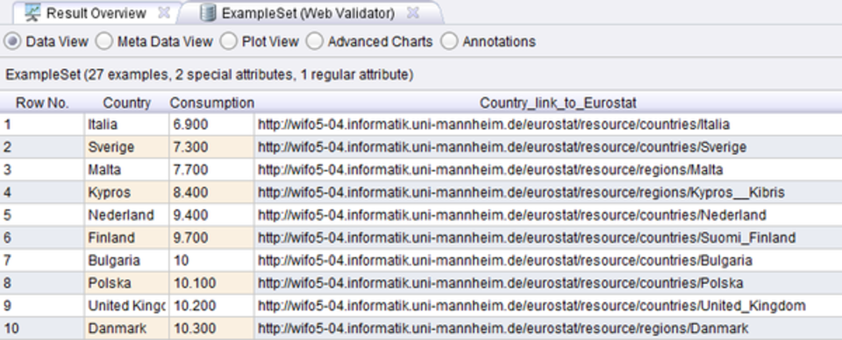Close the ExampleSet (Web Validator) tab

click(x=412, y=13)
